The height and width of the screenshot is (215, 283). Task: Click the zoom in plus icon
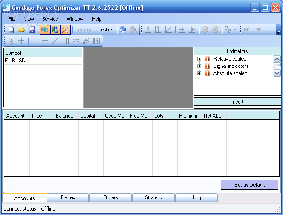pos(215,30)
